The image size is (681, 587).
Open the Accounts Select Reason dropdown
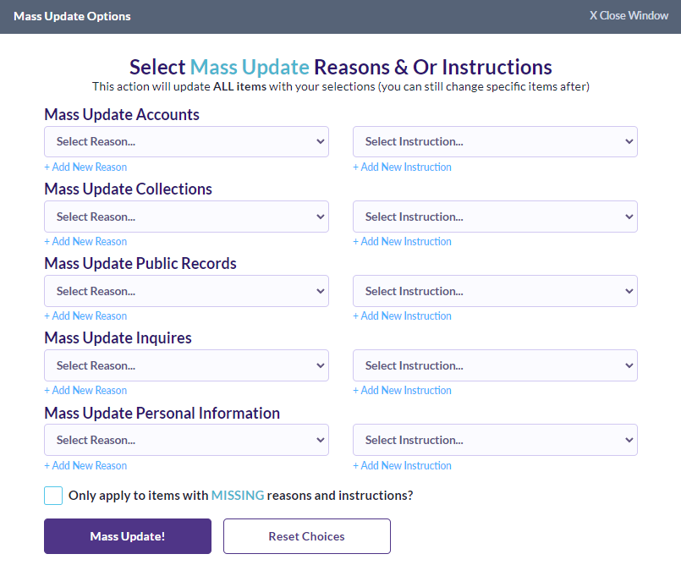coord(186,142)
